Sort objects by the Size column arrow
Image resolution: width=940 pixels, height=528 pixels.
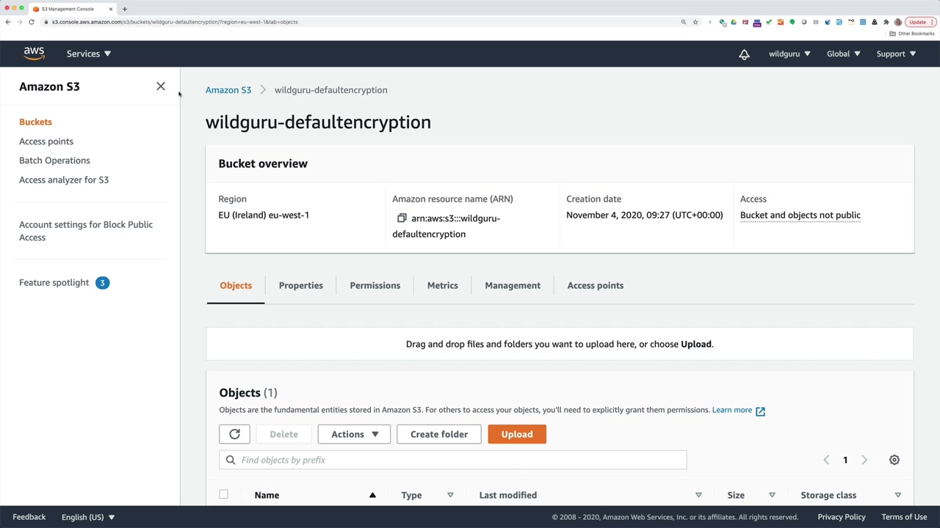772,495
